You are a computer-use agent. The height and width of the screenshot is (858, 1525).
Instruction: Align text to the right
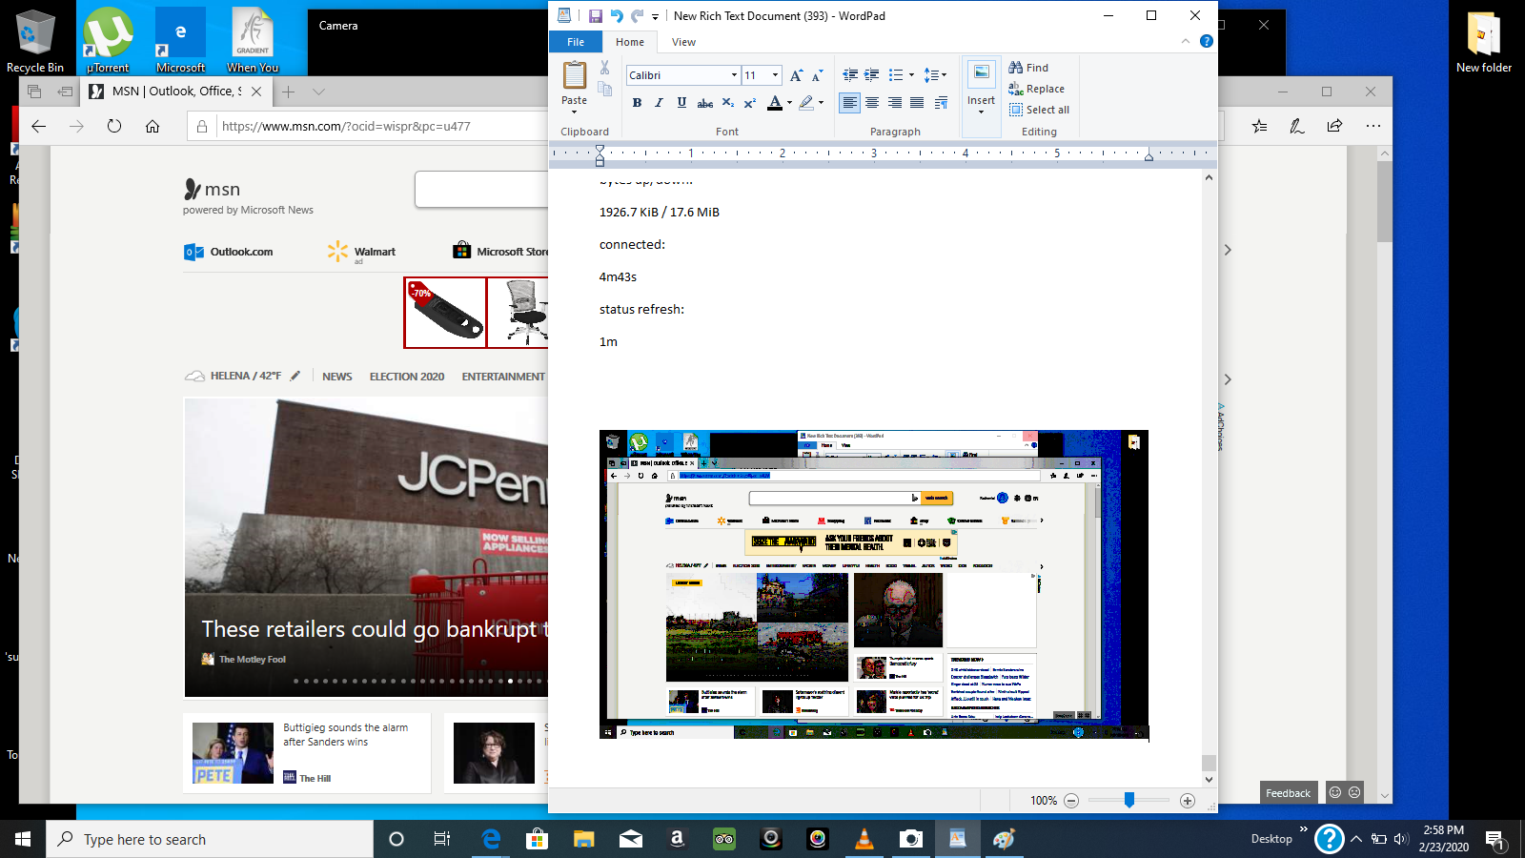tap(894, 103)
